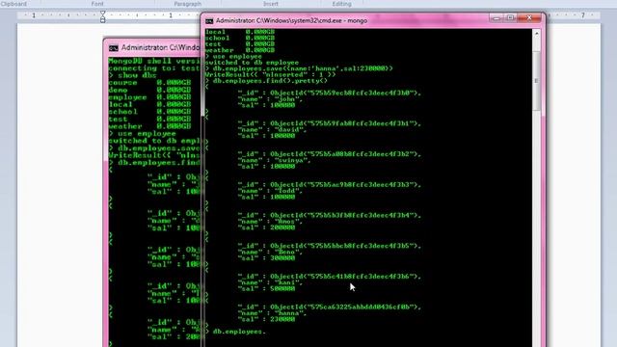Click the 'switched to db employee' line in the front window

(x=252, y=62)
